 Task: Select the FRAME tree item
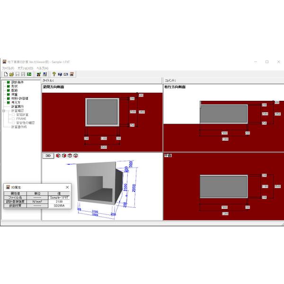[x=21, y=119]
